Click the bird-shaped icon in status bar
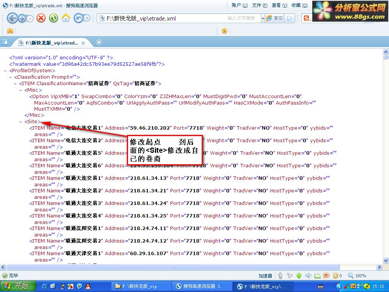The width and height of the screenshot is (389, 292). tap(289, 276)
